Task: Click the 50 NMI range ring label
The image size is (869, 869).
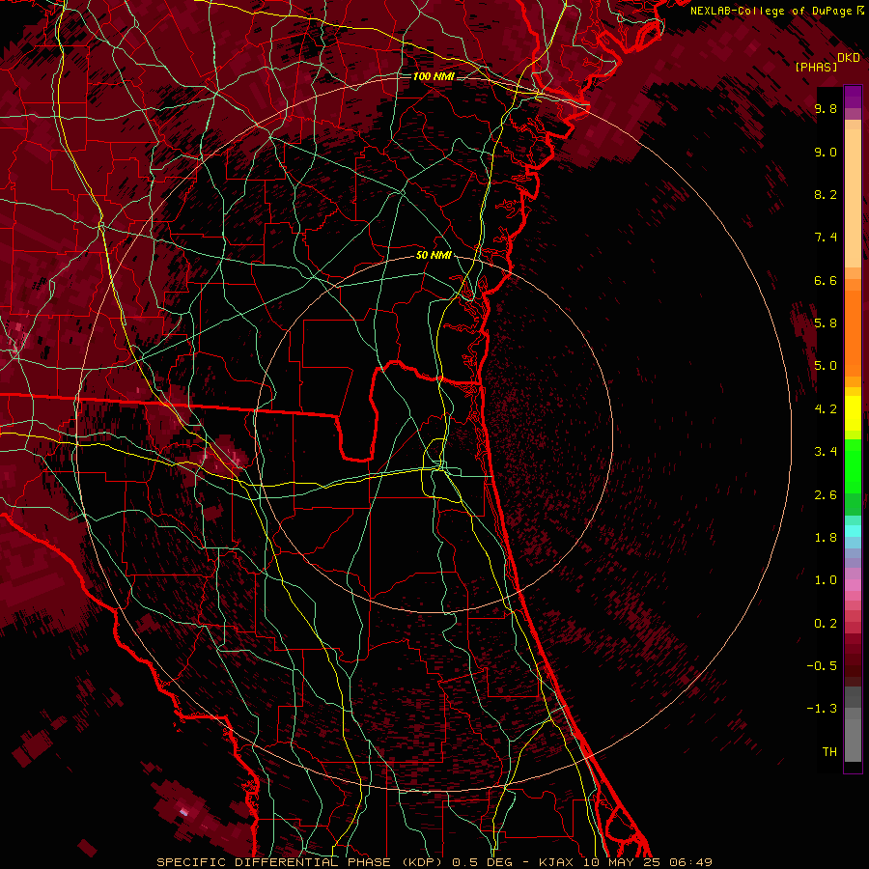Action: pos(434,255)
